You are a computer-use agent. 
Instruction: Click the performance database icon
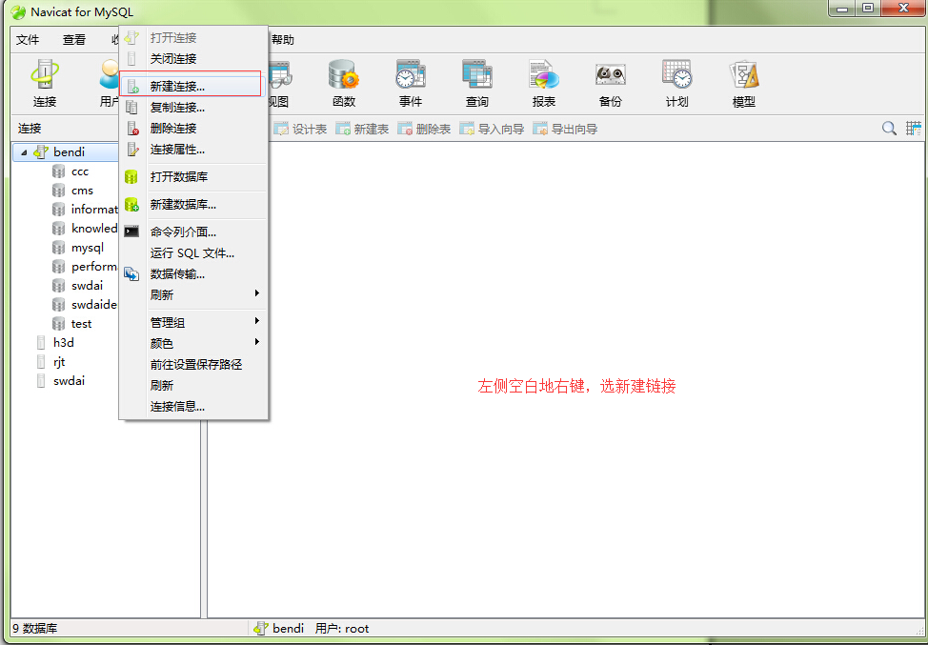pos(58,267)
